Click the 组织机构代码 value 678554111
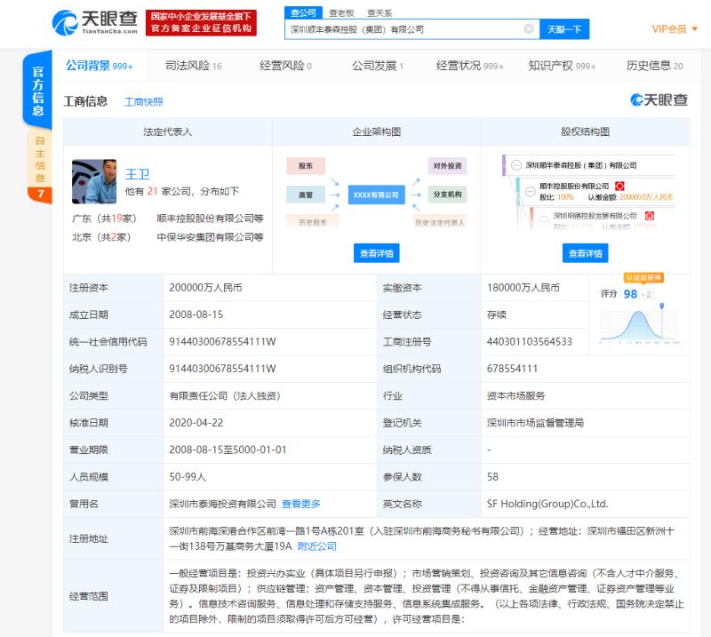711x637 pixels. (x=512, y=369)
